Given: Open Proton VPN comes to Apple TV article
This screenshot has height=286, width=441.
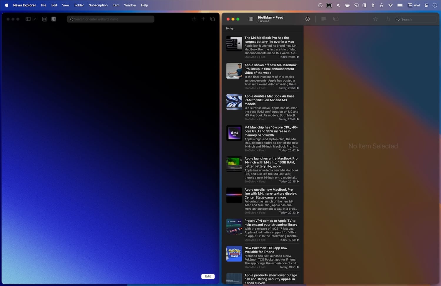Looking at the screenshot, I should (263, 230).
